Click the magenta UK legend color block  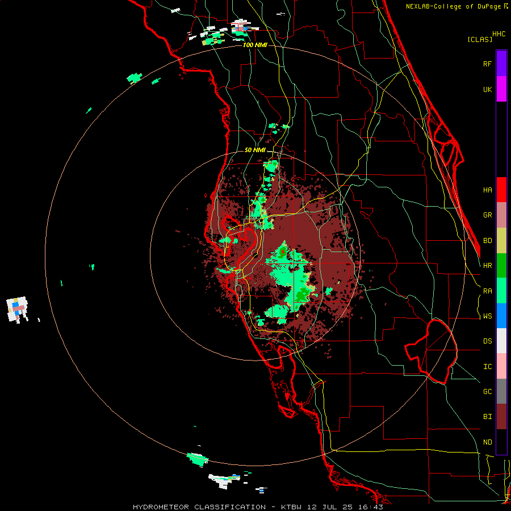501,89
